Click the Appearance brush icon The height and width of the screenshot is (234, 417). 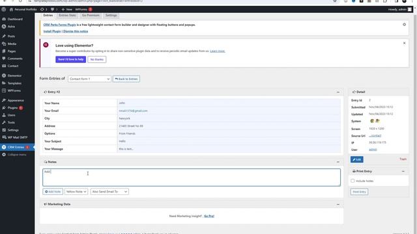pyautogui.click(x=4, y=100)
